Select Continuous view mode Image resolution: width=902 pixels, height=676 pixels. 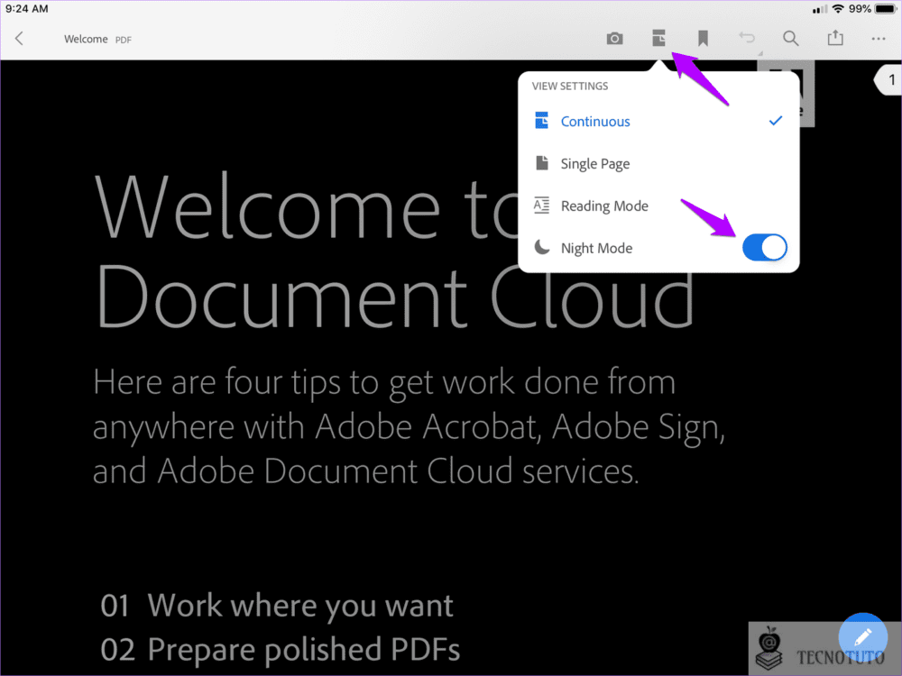[658, 122]
